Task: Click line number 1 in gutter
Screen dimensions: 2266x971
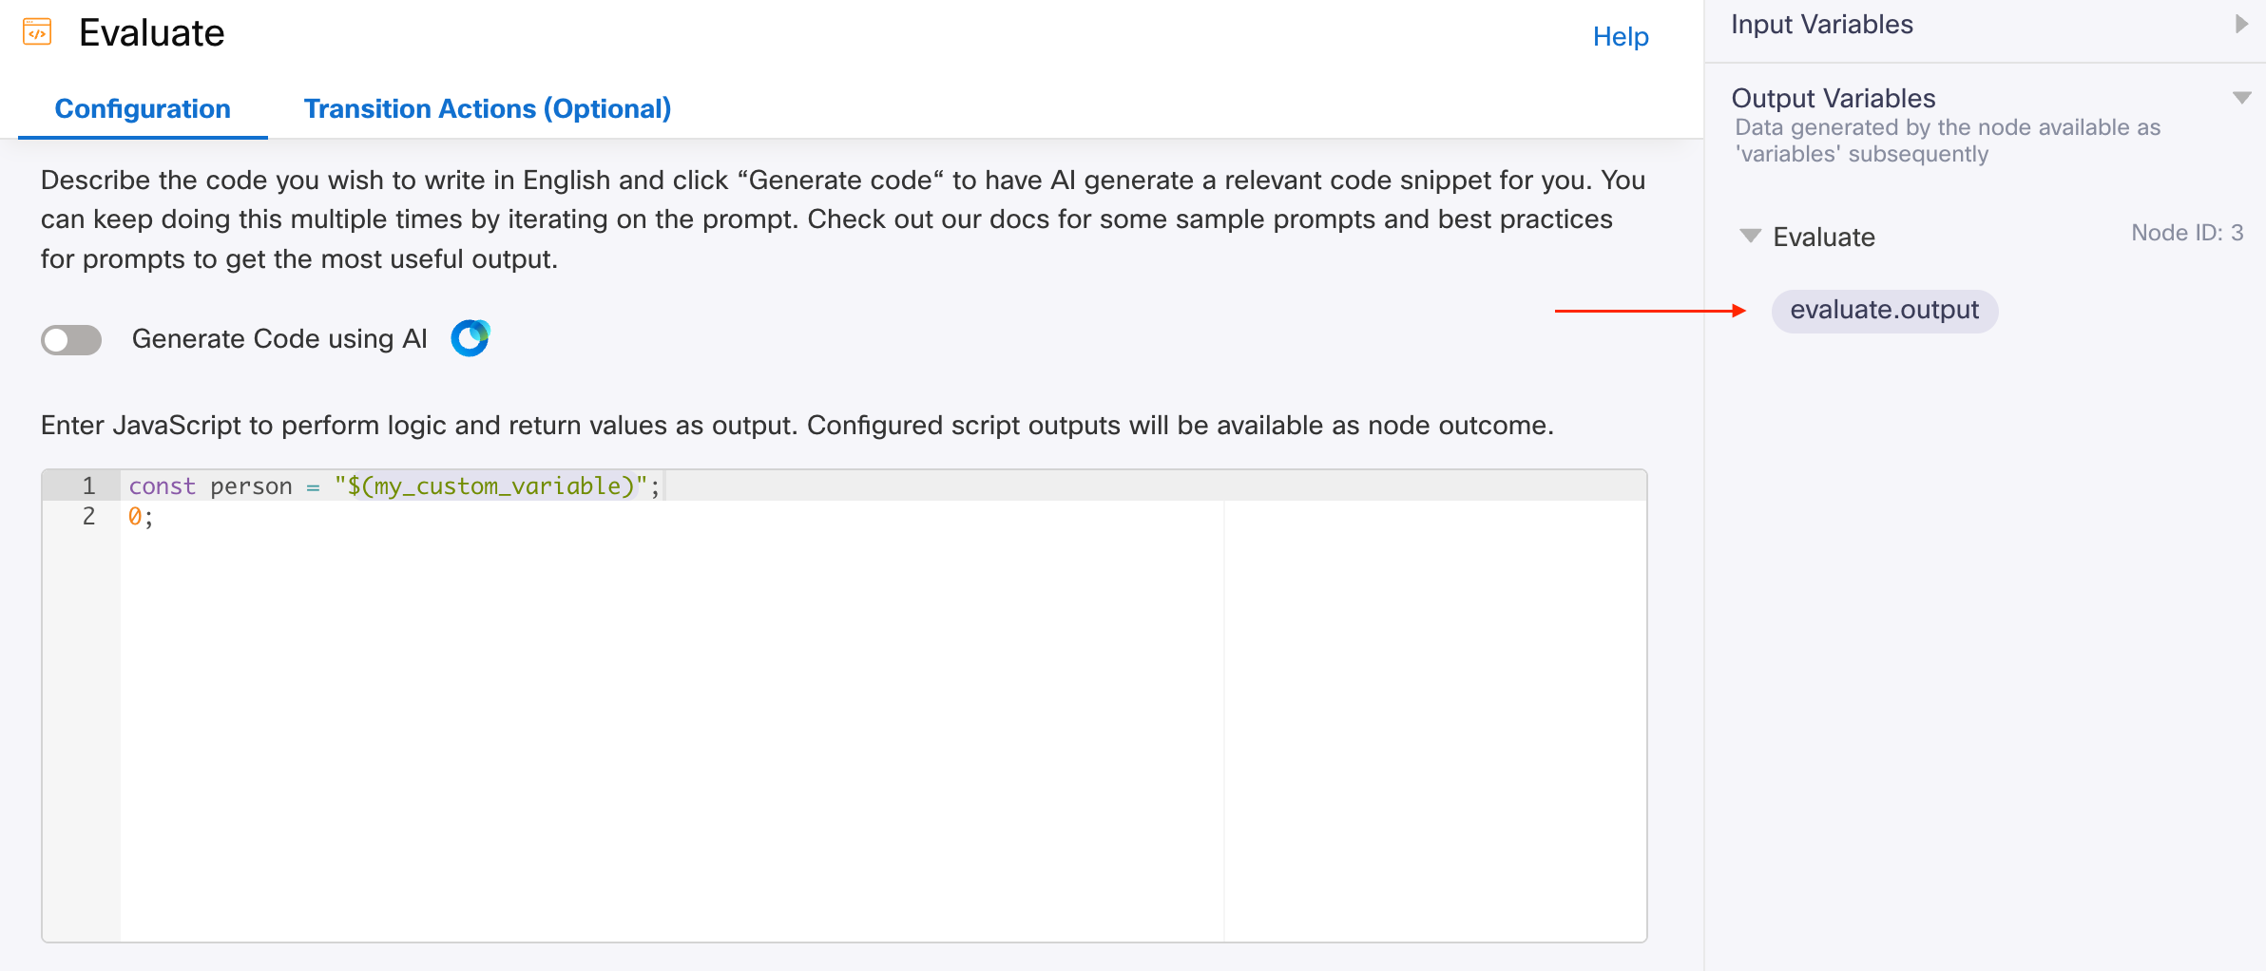Action: click(88, 486)
